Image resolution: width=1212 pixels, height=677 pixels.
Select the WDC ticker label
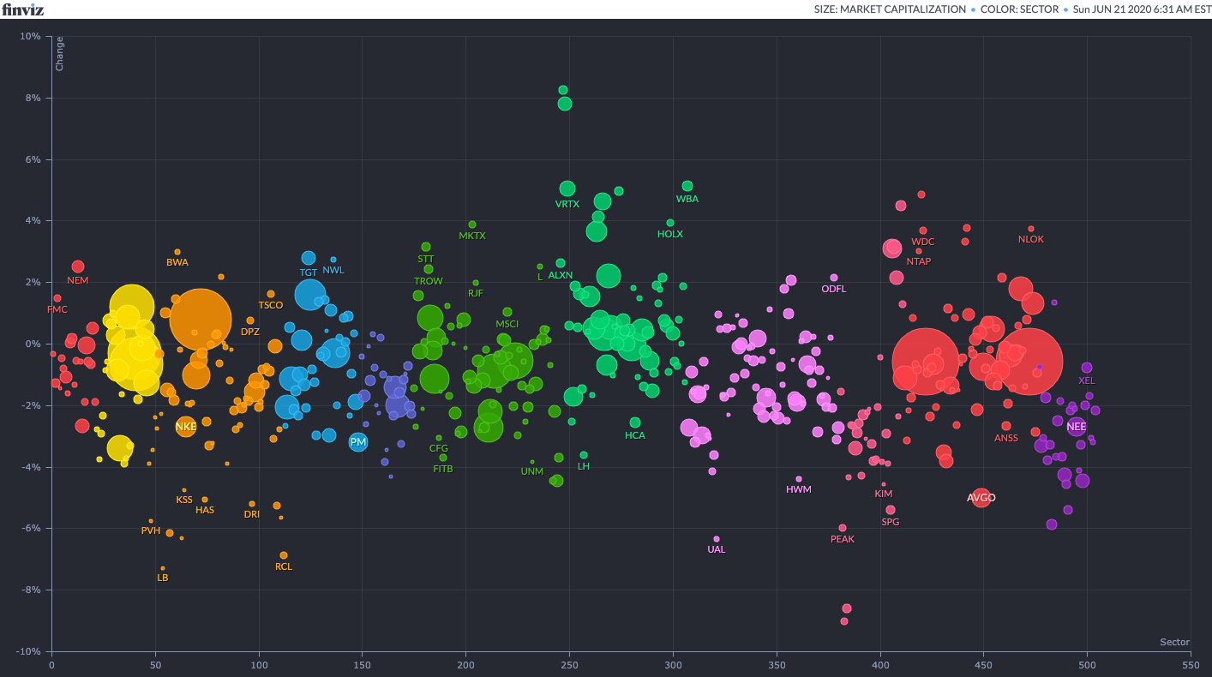point(923,242)
